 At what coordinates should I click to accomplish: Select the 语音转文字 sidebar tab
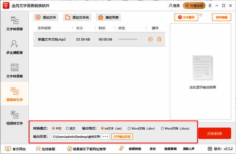pyautogui.click(x=15, y=94)
